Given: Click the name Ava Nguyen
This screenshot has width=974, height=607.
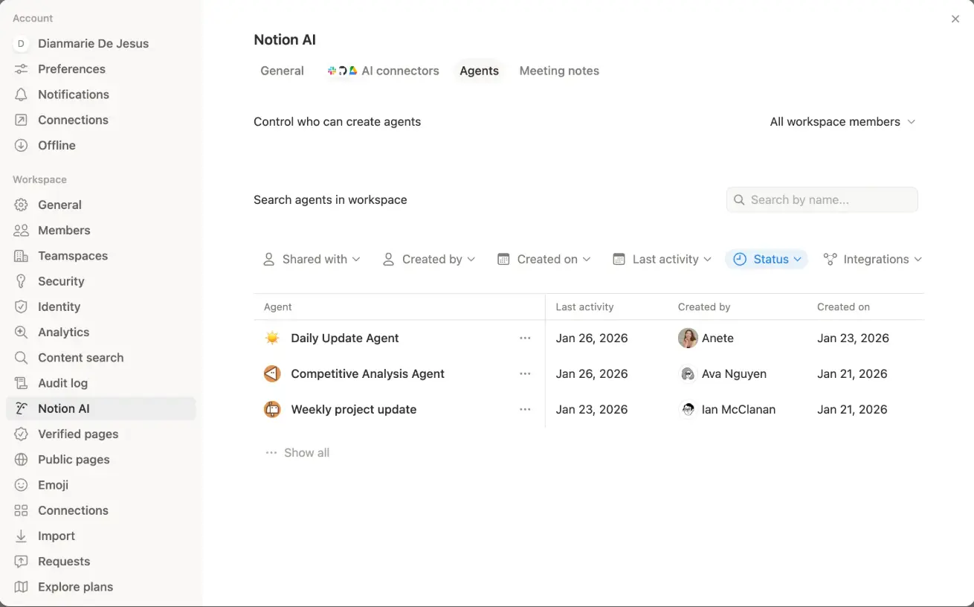Looking at the screenshot, I should [x=734, y=373].
